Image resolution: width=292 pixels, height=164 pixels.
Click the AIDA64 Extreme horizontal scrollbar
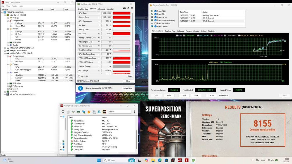[94, 153]
